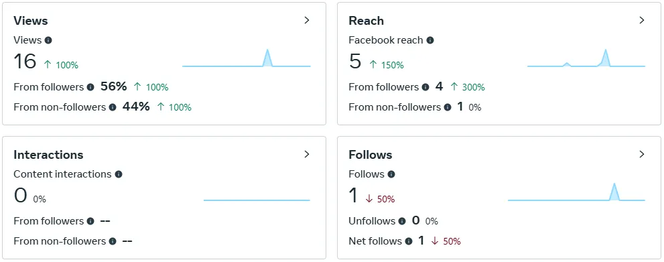Select the Views card heading
The image size is (664, 262).
coord(31,21)
